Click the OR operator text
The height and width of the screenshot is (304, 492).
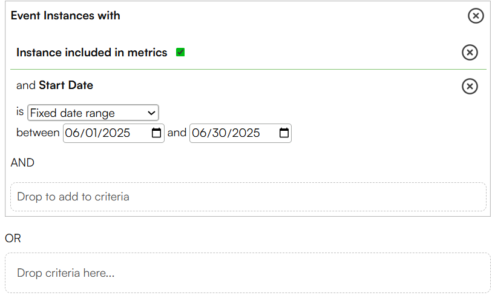pyautogui.click(x=13, y=239)
